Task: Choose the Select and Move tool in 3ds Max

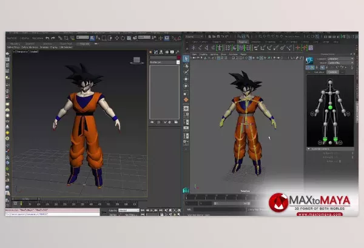Action: click(x=116, y=38)
